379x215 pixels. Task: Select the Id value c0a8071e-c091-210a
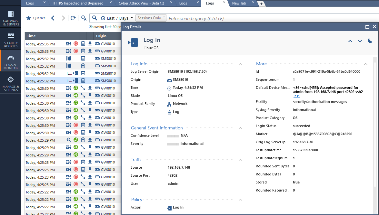(326, 72)
